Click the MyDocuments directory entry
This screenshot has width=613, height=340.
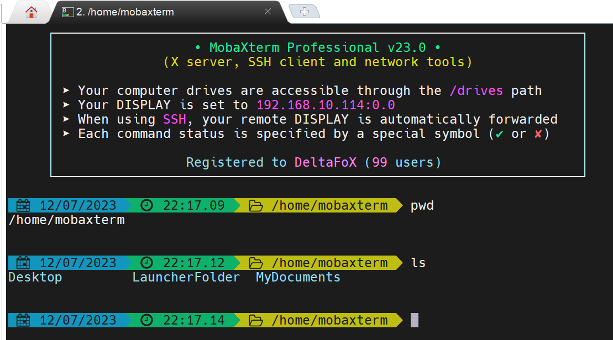tap(298, 278)
